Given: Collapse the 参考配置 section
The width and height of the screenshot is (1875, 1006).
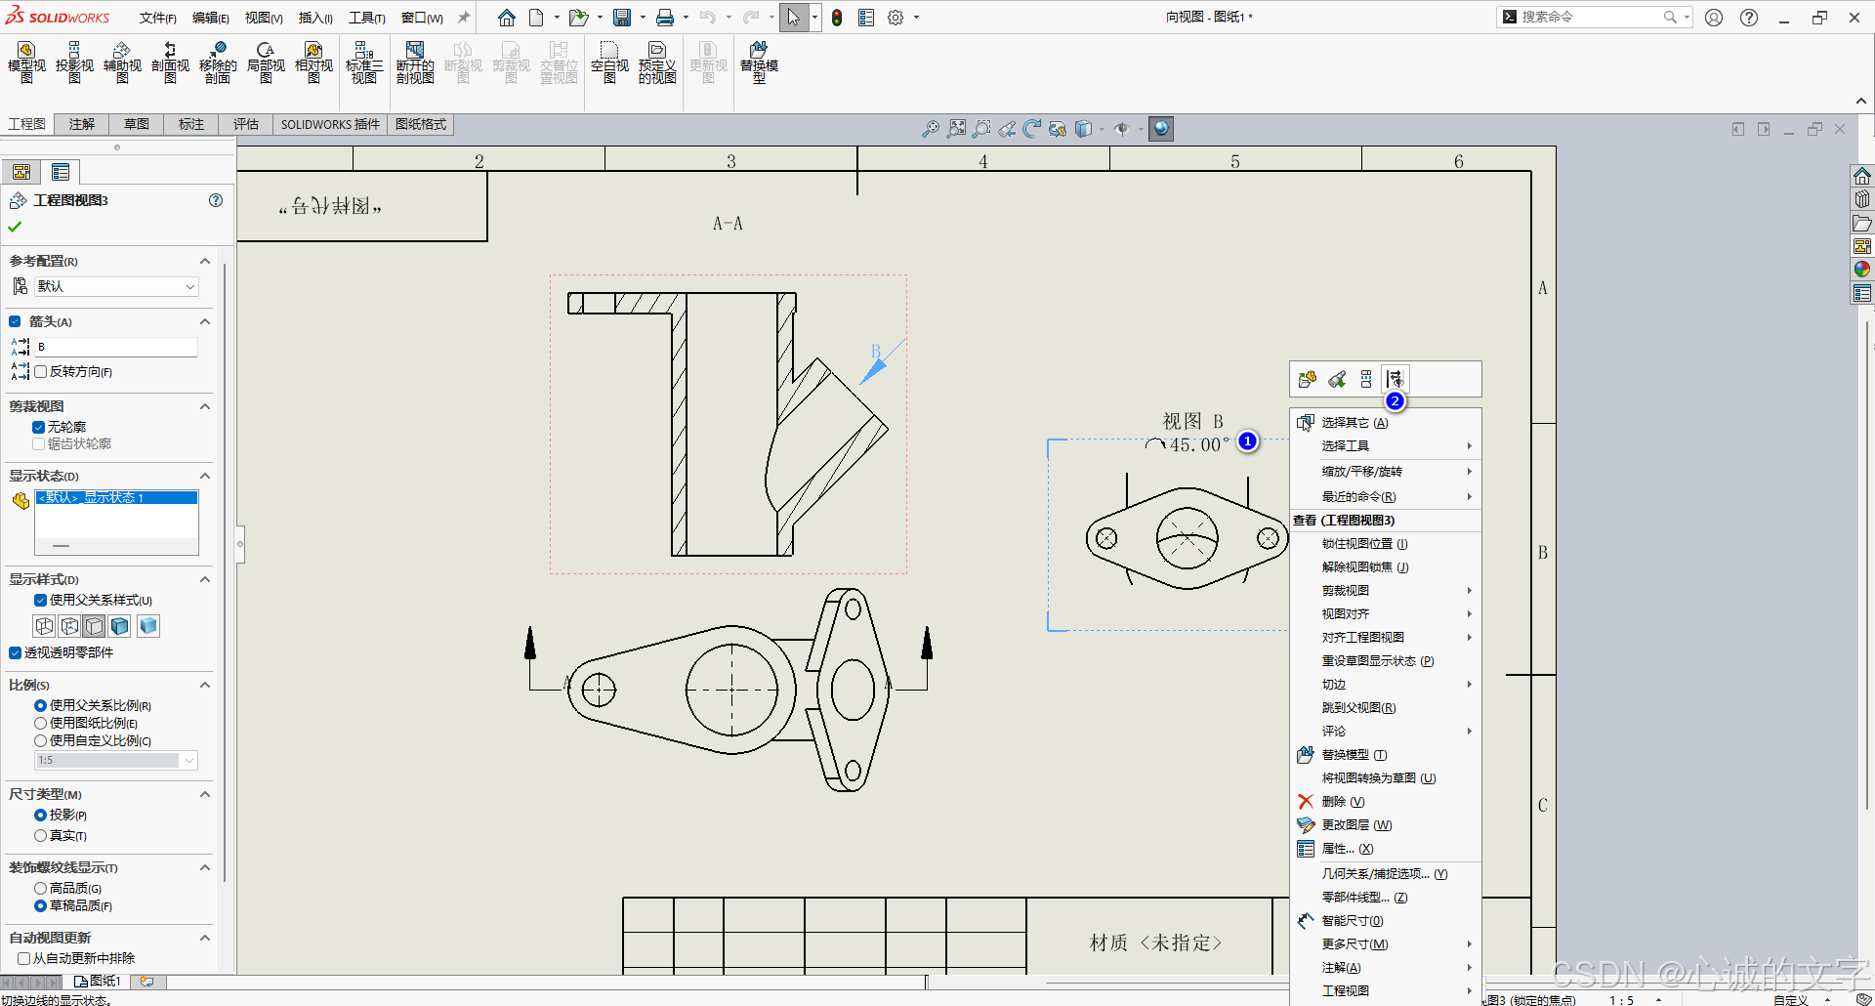Looking at the screenshot, I should coord(205,261).
